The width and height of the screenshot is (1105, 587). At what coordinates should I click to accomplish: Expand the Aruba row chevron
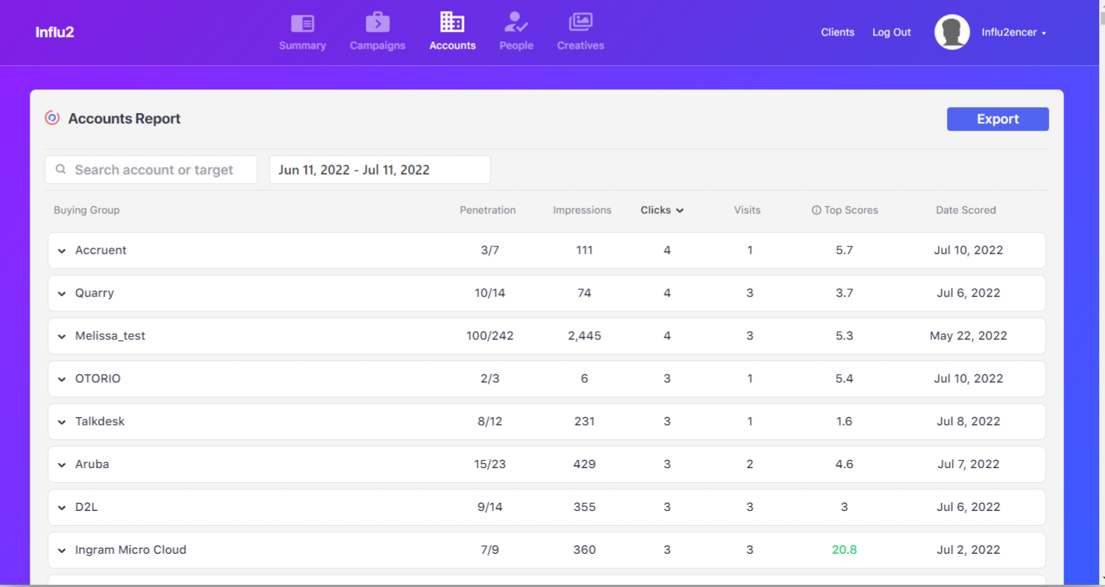pyautogui.click(x=62, y=465)
